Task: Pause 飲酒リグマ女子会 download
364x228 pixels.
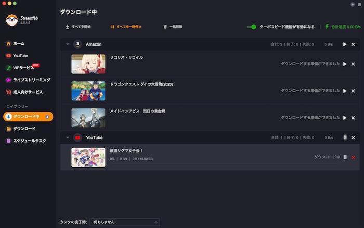Action: pos(345,157)
